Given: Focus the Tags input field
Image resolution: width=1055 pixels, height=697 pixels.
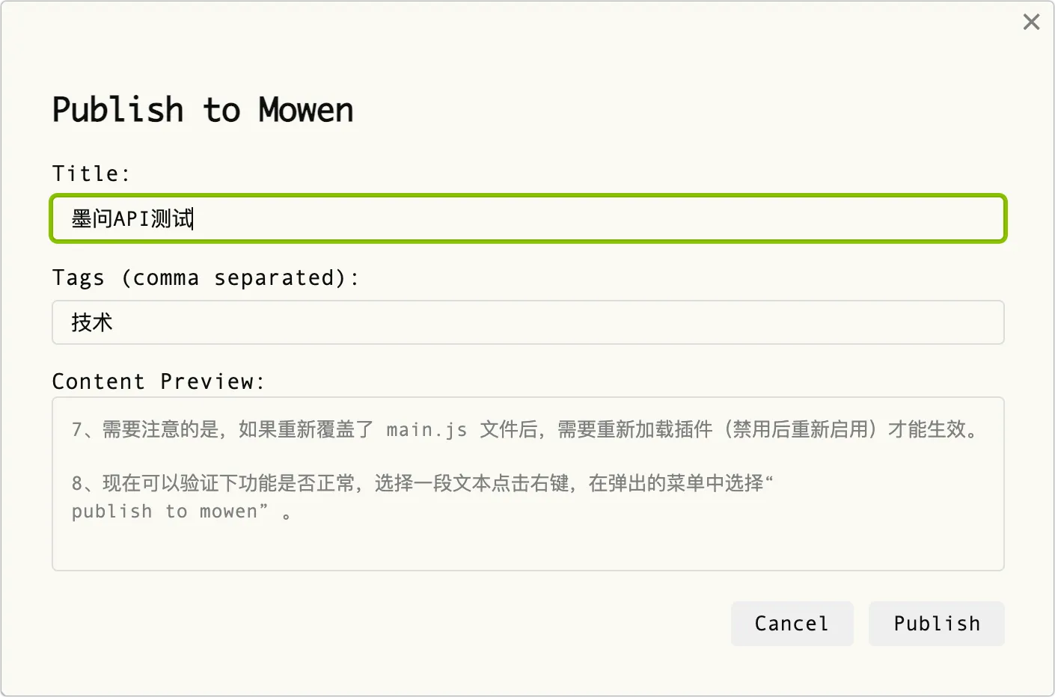Looking at the screenshot, I should 528,322.
